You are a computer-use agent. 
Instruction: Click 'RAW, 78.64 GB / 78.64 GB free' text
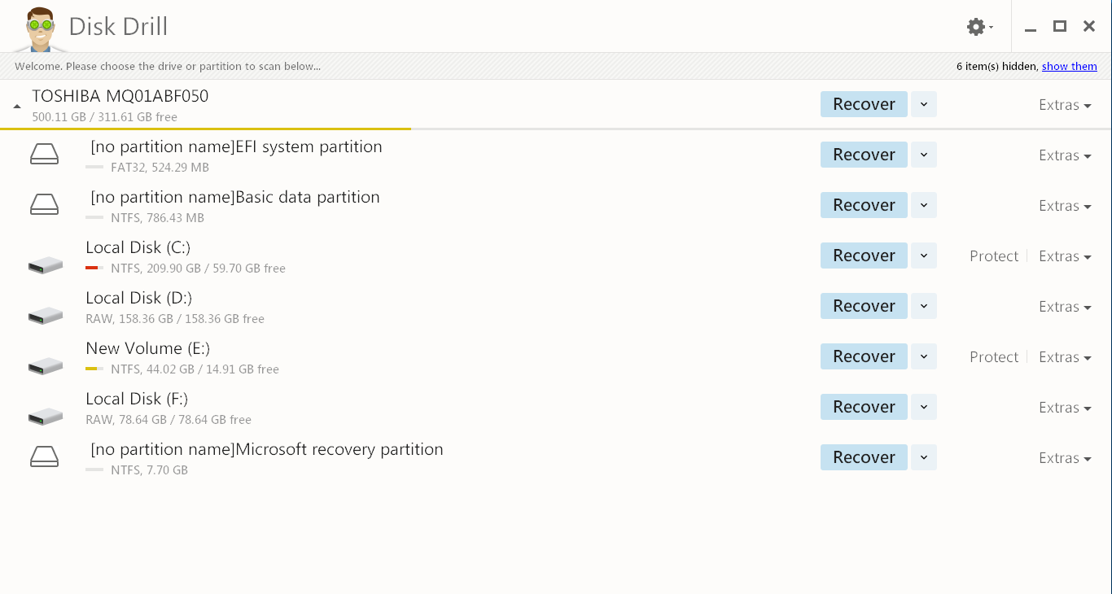(x=169, y=420)
